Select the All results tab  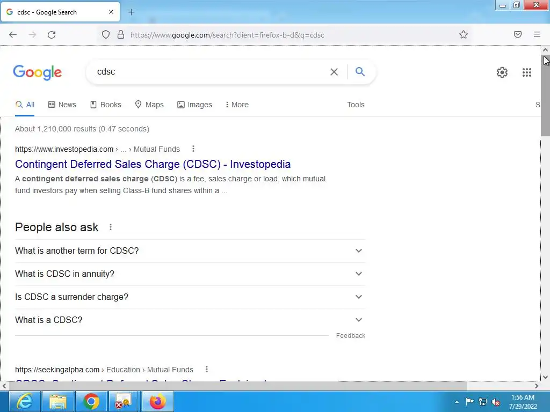coord(25,105)
